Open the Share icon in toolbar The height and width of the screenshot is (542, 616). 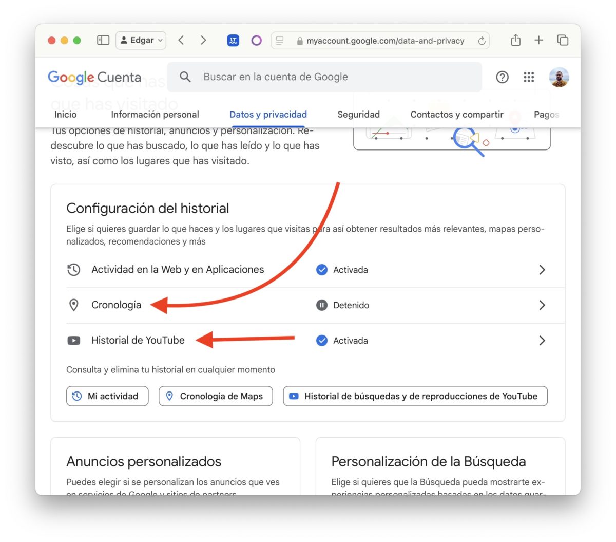(516, 40)
